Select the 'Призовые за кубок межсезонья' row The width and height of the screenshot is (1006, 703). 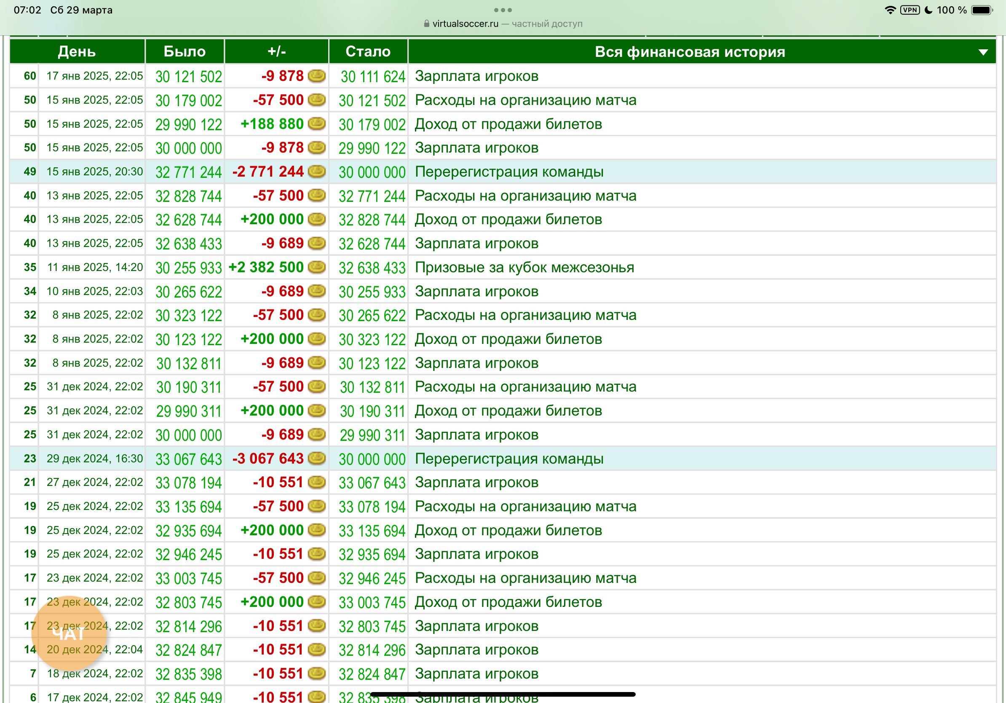click(524, 267)
